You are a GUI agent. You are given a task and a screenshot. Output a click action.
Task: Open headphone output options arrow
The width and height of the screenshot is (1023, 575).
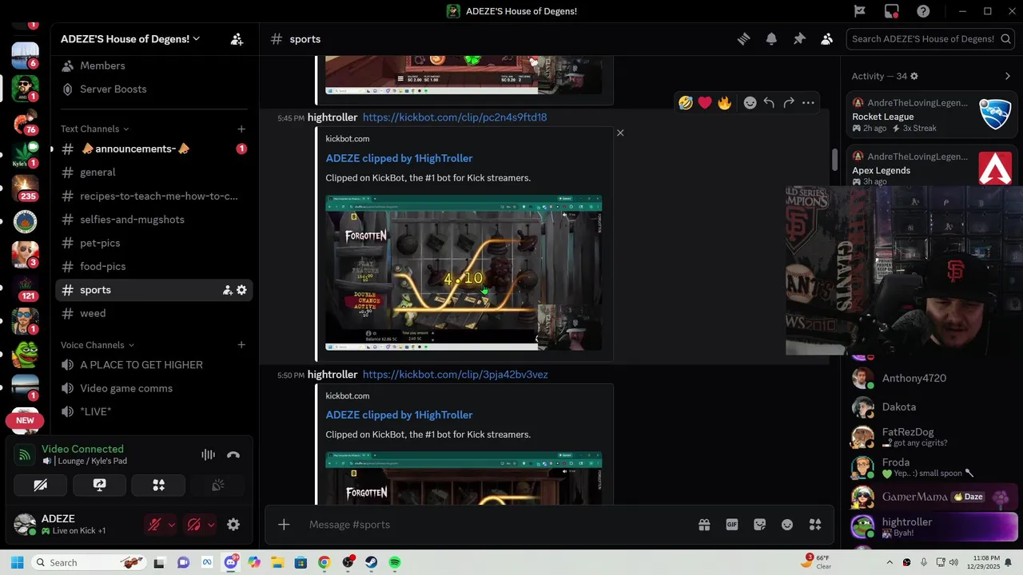[x=211, y=525]
